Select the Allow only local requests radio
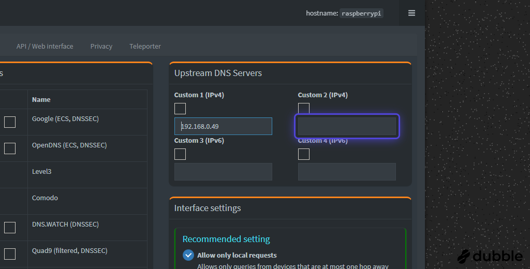530x269 pixels. point(188,255)
